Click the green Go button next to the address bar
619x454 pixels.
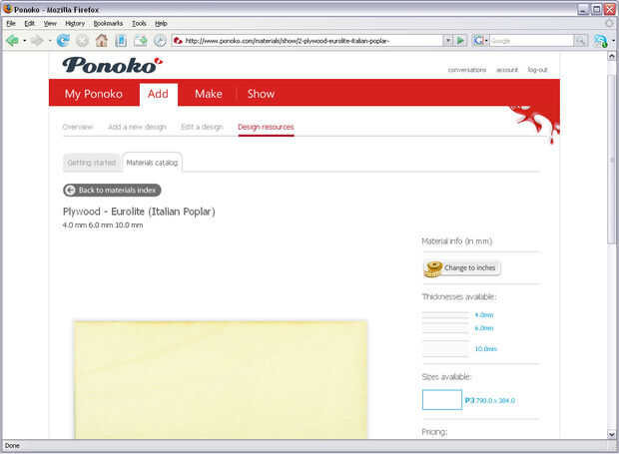(460, 40)
